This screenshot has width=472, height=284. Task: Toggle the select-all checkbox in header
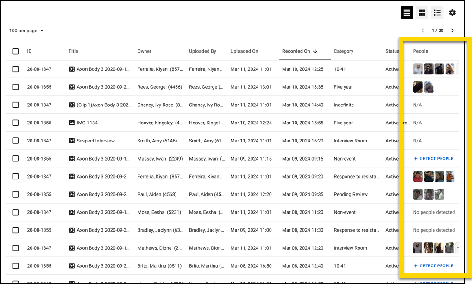[x=15, y=51]
